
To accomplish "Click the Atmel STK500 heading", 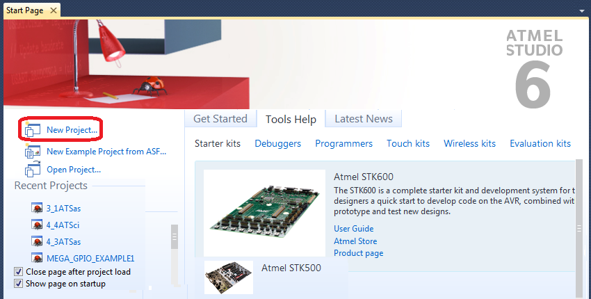I will pyautogui.click(x=291, y=268).
